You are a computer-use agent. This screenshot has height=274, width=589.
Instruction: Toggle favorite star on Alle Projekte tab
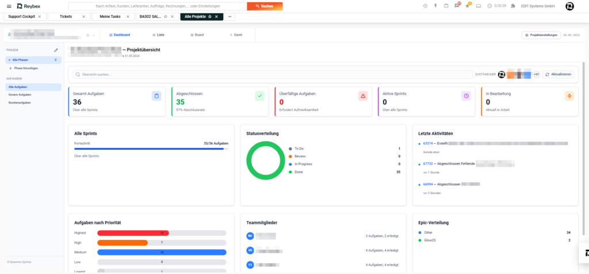tap(210, 17)
